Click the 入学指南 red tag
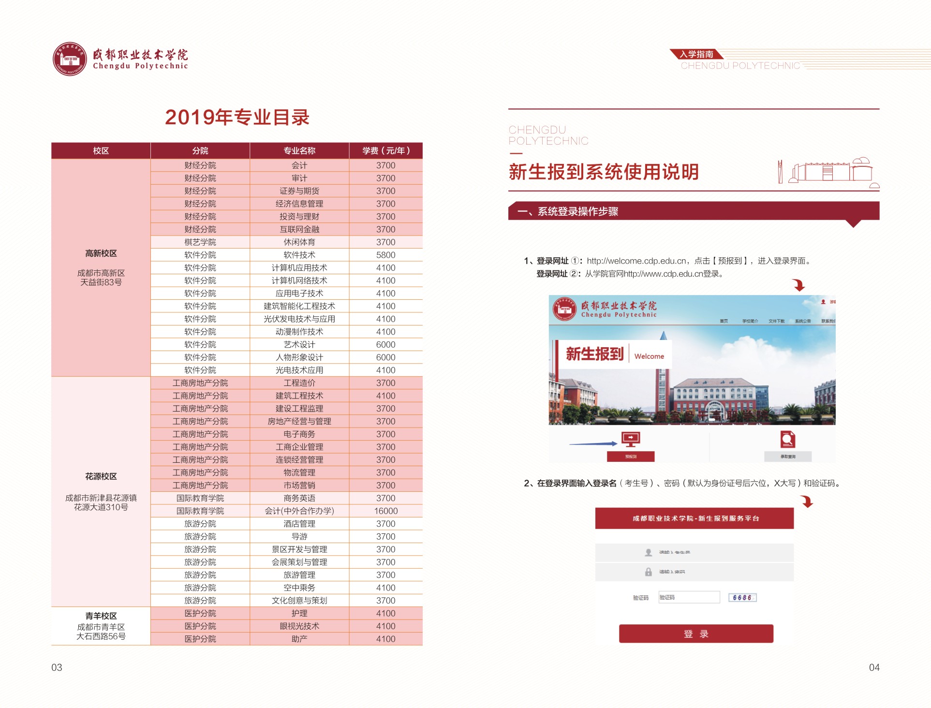Screen dimensions: 931x708 tap(696, 54)
